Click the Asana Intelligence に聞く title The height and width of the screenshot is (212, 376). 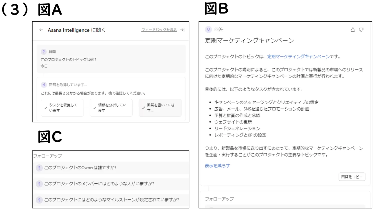pyautogui.click(x=76, y=30)
